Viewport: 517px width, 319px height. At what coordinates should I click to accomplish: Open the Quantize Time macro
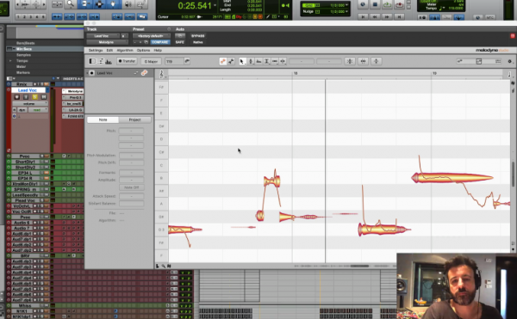click(x=363, y=61)
